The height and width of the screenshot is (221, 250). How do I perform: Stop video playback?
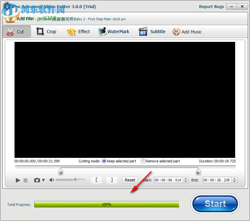[25, 180]
